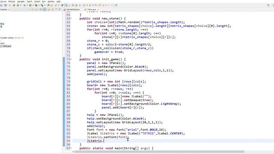Click the Open Task icon in the toolbar

(x=52, y=5)
